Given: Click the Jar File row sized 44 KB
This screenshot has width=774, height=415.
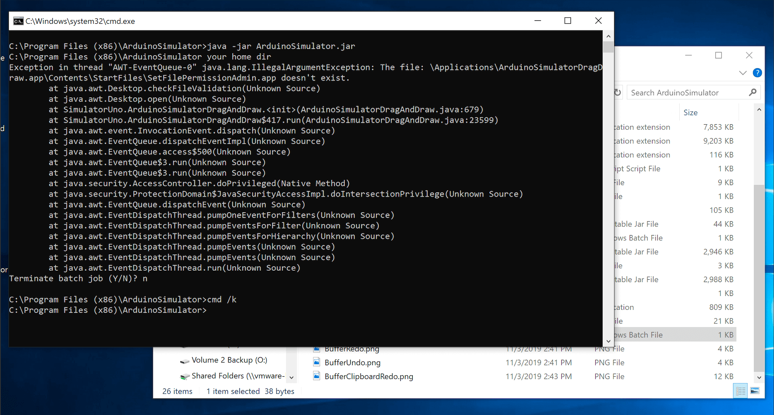Looking at the screenshot, I should (x=675, y=224).
